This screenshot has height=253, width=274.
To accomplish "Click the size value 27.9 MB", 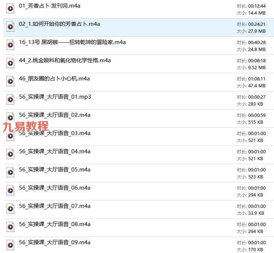I will click(x=257, y=31).
